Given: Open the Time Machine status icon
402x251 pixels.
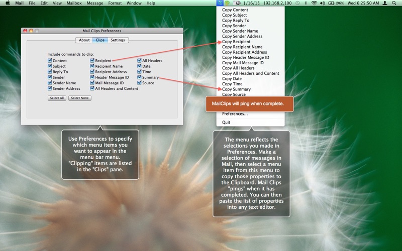Looking at the screenshot, I should click(x=297, y=3).
